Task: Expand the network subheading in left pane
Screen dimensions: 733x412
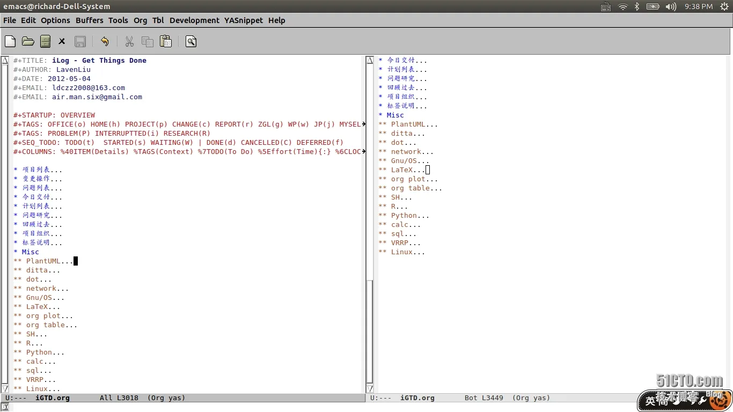Action: [41, 289]
